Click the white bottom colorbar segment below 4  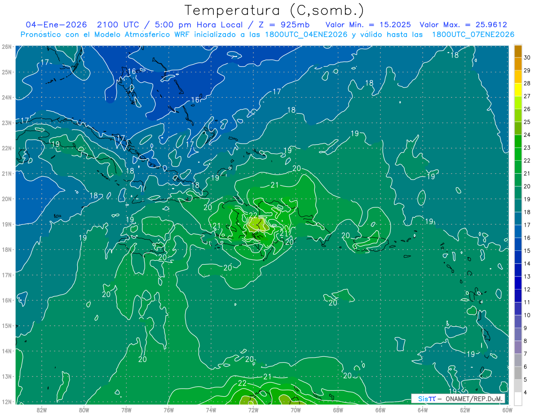(518, 398)
